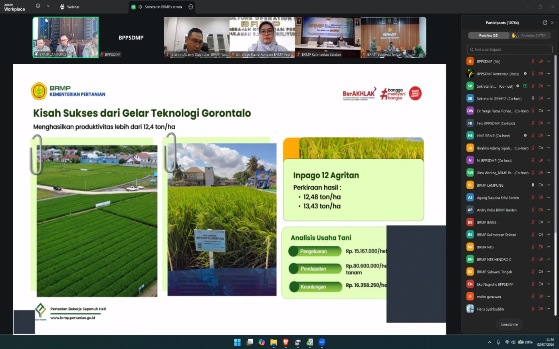Click the camera-off icon for BPPSDMP (Me)
559x349 pixels.
point(541,61)
